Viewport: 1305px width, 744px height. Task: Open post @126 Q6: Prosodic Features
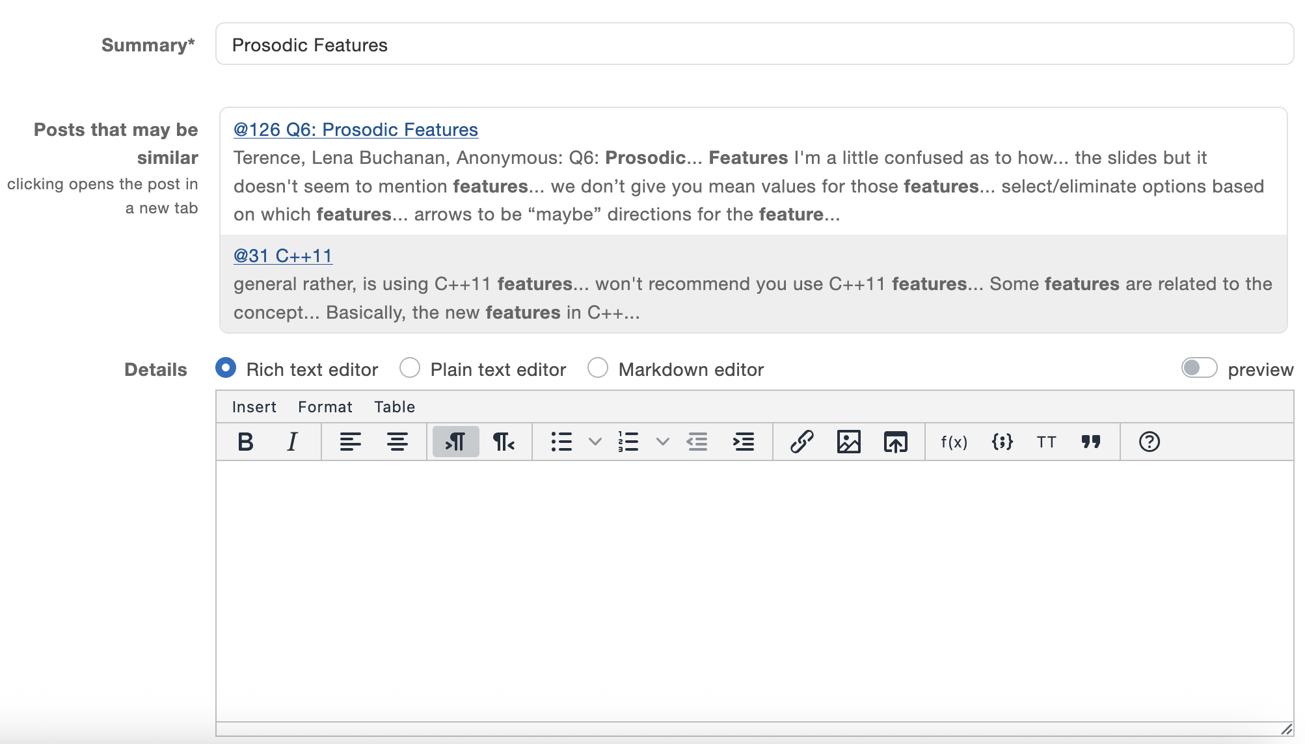coord(355,130)
